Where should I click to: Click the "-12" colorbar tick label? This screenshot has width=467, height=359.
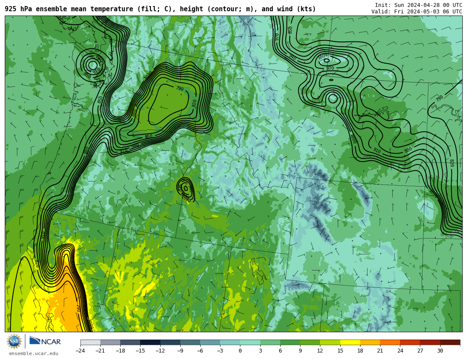tap(160, 351)
